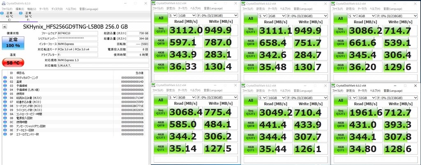The image size is (421, 165).
Task: Run Seq Q32T1 test in 2GiB window
Action: 250,30
